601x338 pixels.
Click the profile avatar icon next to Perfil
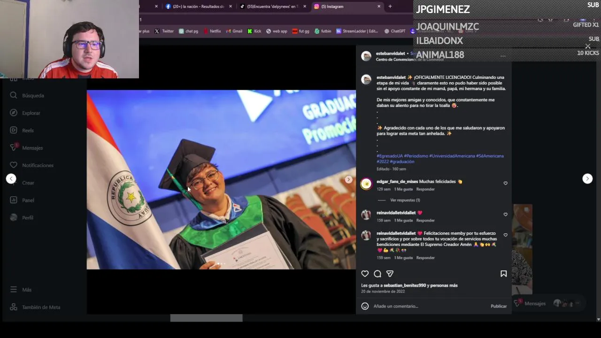pyautogui.click(x=14, y=217)
